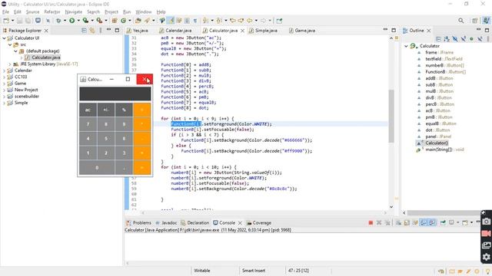Toggle Word Wrap in the Console toolbar
This screenshot has height=276, width=492.
tap(415, 223)
